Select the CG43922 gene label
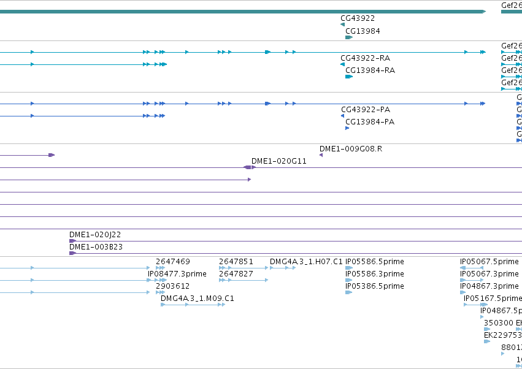The height and width of the screenshot is (369, 522). coord(358,18)
